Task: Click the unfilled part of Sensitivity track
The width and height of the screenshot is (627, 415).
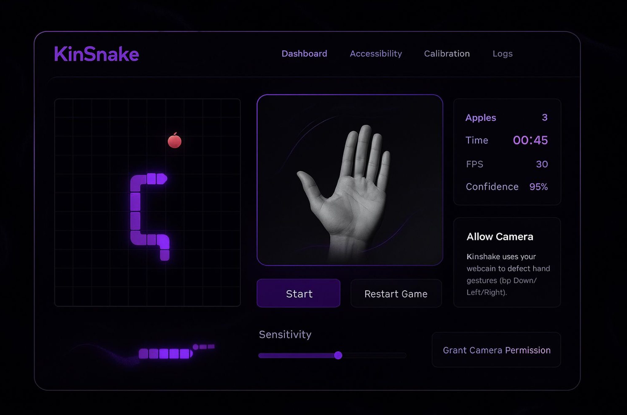Action: point(375,355)
